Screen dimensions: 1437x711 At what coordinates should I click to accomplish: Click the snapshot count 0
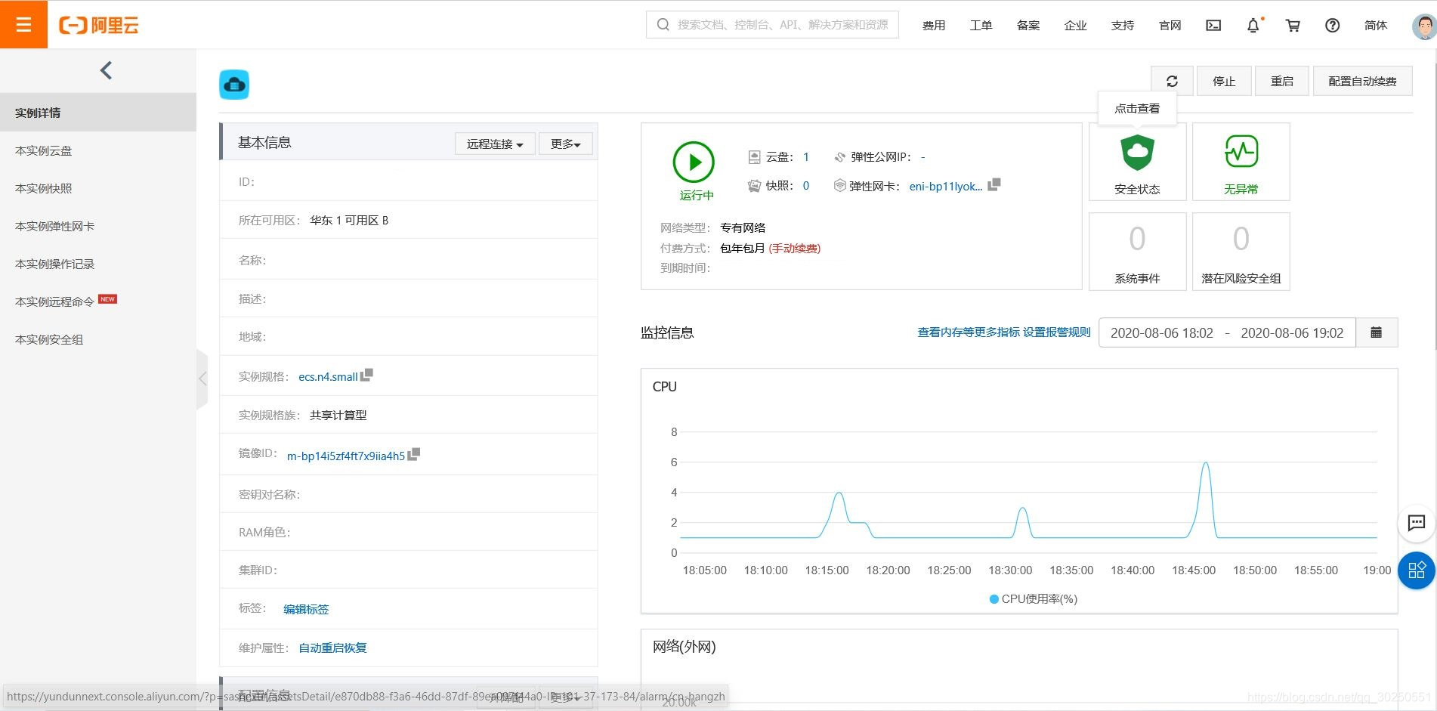click(x=806, y=185)
